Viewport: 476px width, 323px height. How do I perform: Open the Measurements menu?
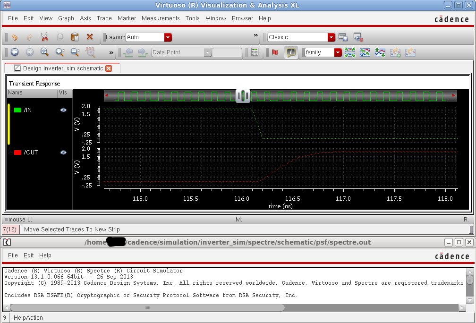[161, 18]
